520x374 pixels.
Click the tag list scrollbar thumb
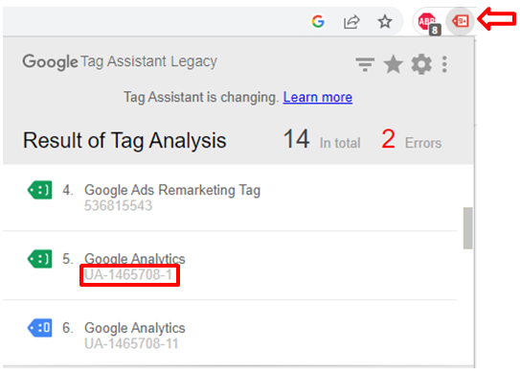467,228
